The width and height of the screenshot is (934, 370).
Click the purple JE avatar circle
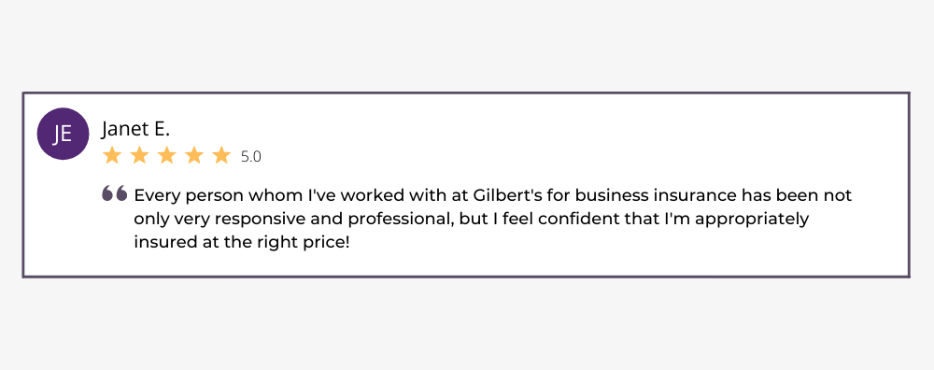coord(63,134)
